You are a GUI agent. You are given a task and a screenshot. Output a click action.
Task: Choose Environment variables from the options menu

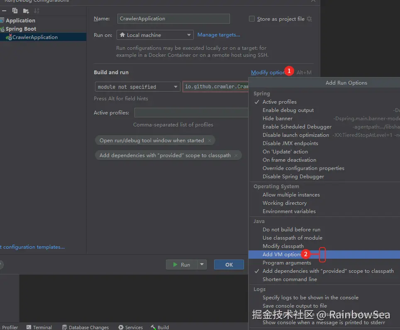click(x=289, y=211)
